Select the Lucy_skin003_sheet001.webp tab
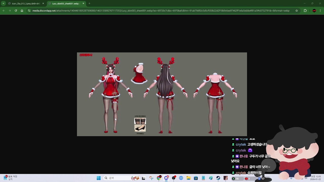The width and height of the screenshot is (324, 182). 66,4
